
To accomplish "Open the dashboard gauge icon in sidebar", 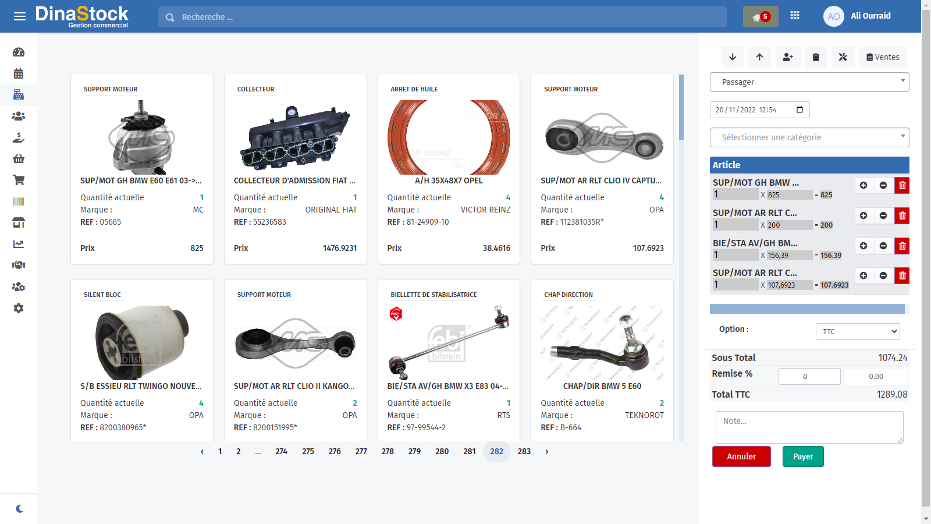I will tap(19, 52).
